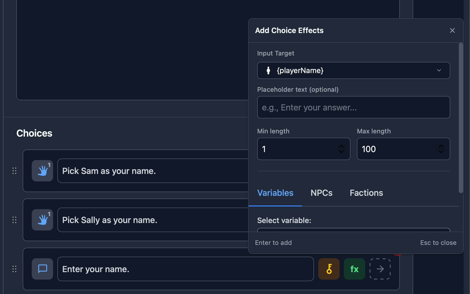Grab the drag handle for Pick Sally choice
This screenshot has height=294, width=470.
(14, 220)
